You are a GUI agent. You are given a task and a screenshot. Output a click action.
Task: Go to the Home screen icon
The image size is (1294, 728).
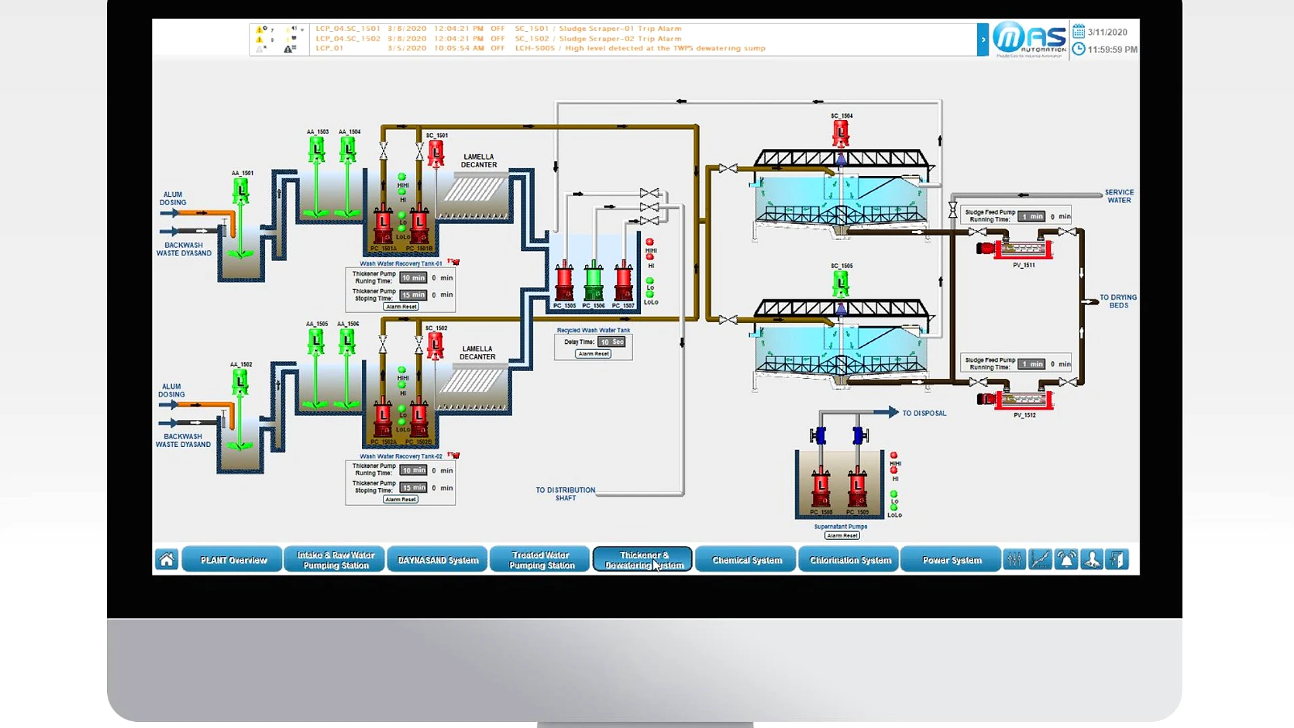[x=166, y=559]
